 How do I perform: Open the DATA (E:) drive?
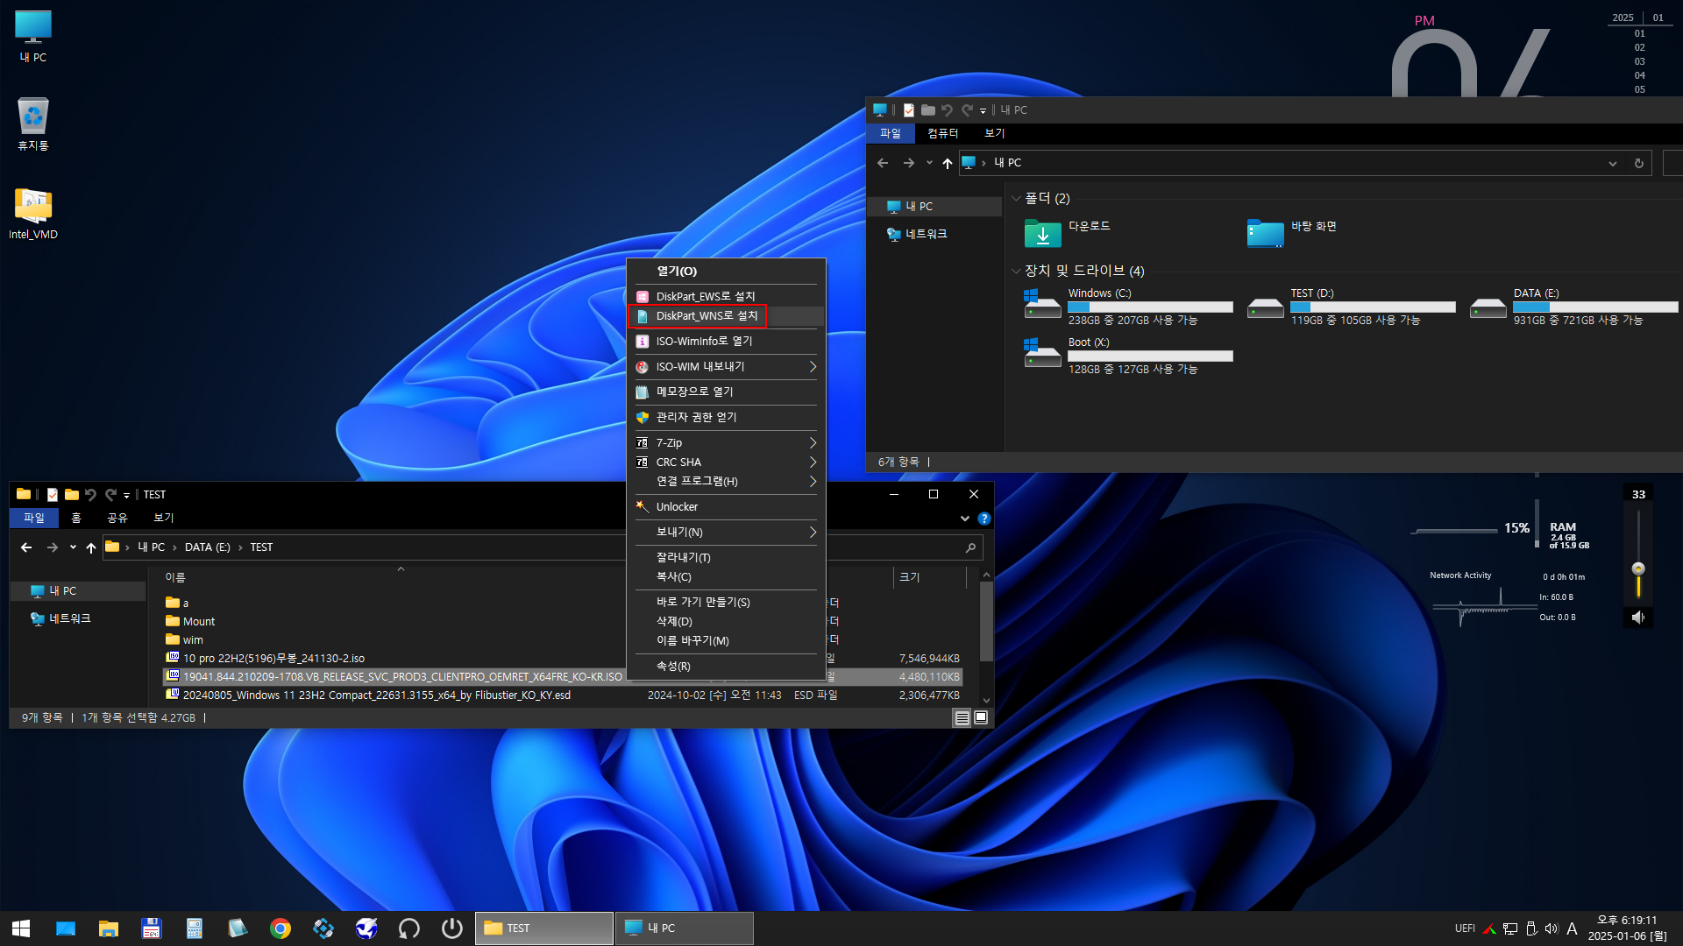[1574, 307]
